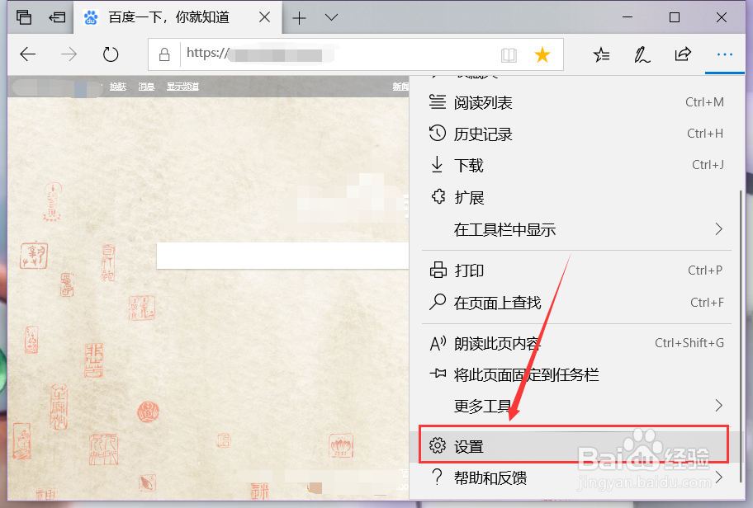This screenshot has height=508, width=753.
Task: Click the 换肤 link in the page header
Action: click(x=117, y=87)
